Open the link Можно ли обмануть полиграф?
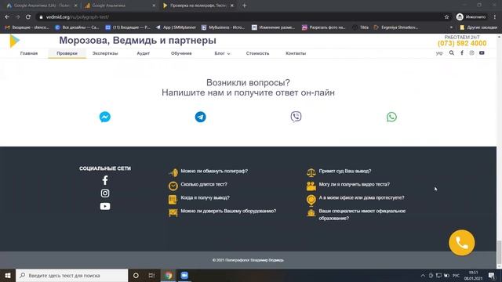 [x=214, y=171]
